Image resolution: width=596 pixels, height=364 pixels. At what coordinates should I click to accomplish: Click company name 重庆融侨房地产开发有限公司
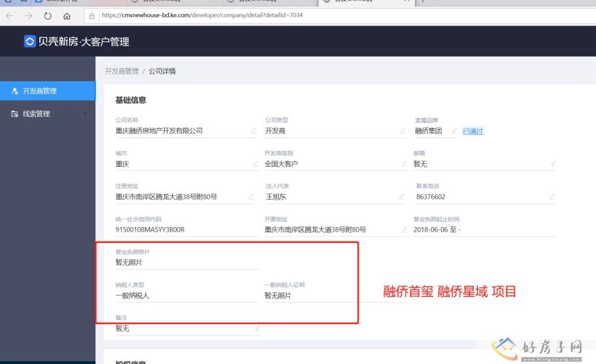pyautogui.click(x=159, y=130)
